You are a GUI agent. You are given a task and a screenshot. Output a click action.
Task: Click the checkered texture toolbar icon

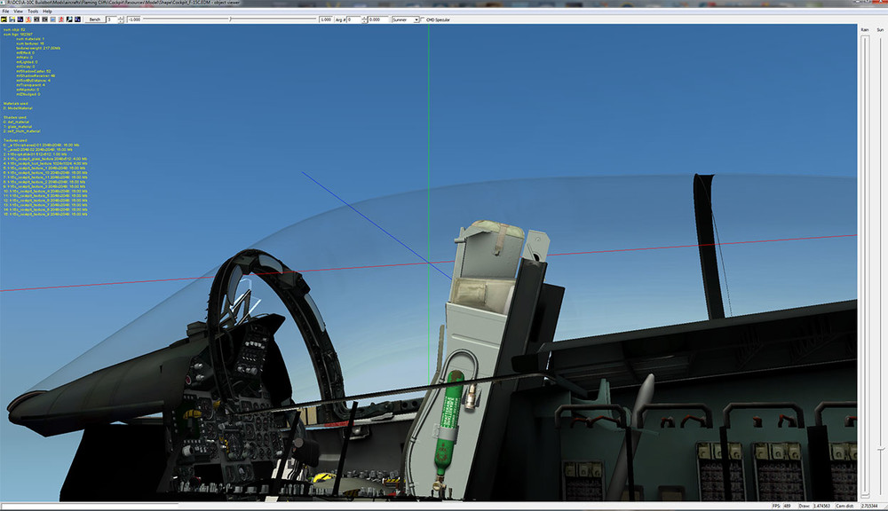pos(44,19)
